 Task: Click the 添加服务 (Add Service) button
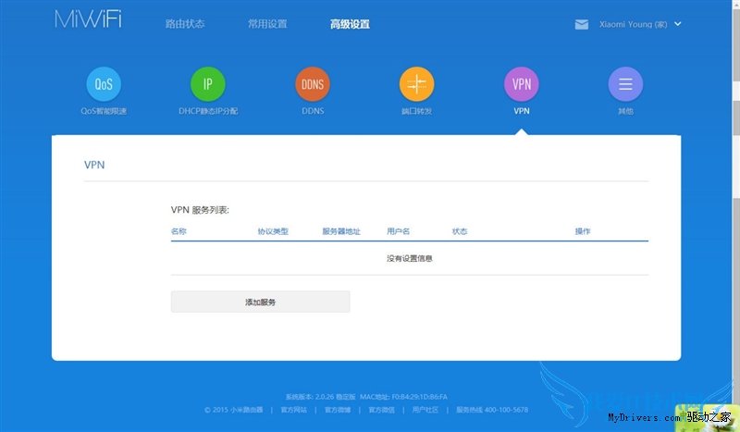coord(260,302)
